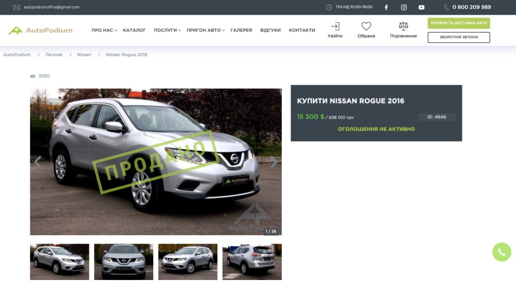Click the autopodiumoffice@gmail.com email link

(x=52, y=7)
